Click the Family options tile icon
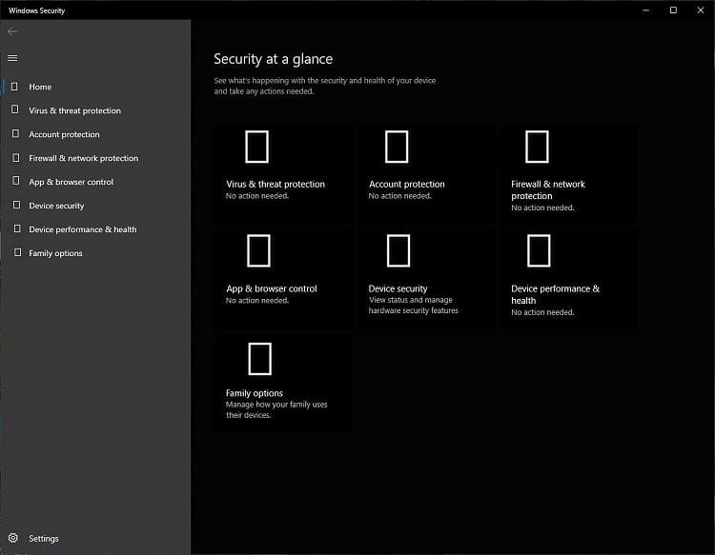The height and width of the screenshot is (555, 715). point(260,359)
